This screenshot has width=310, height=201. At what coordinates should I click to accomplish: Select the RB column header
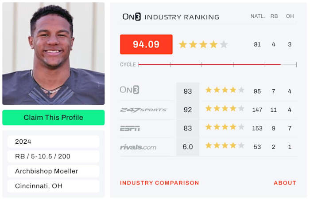pyautogui.click(x=274, y=16)
